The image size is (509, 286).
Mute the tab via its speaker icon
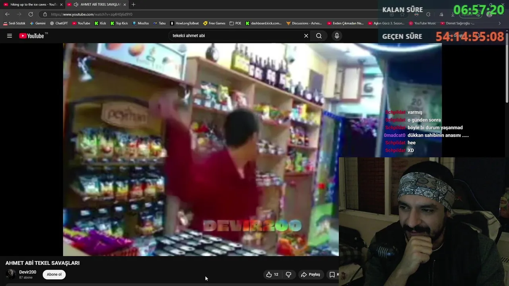click(76, 4)
